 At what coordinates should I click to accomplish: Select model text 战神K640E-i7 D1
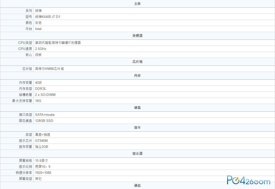tap(48, 17)
